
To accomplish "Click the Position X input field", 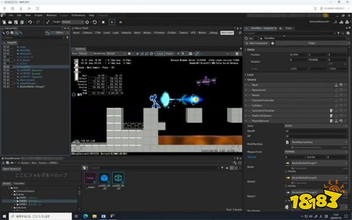I will point(297,55).
